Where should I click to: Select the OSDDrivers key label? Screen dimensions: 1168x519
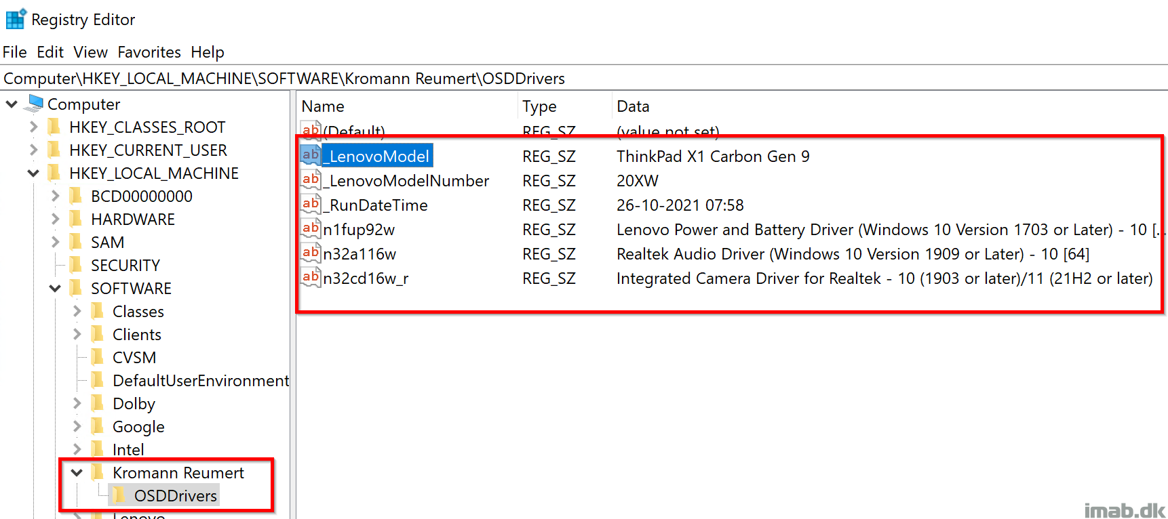coord(175,496)
